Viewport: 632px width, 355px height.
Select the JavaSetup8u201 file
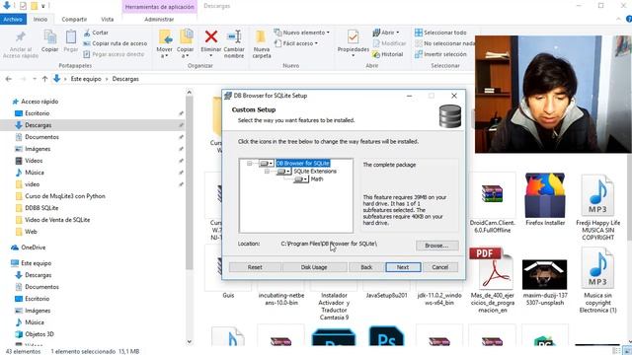click(x=386, y=296)
